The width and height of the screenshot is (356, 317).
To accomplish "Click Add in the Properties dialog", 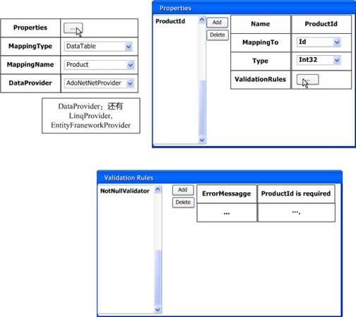I will (217, 23).
